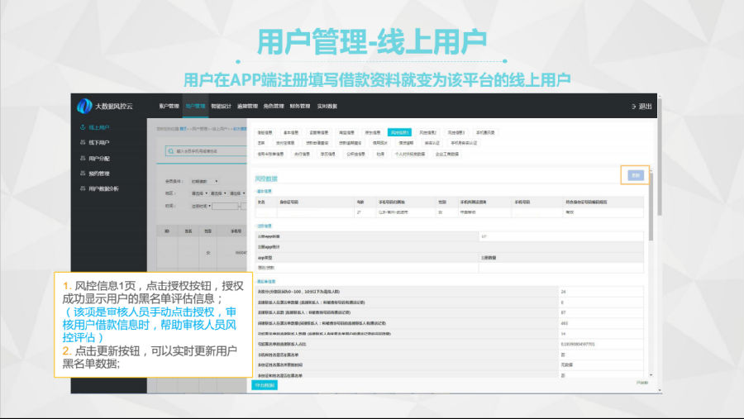
Task: Expand the 时间 type dropdown
Action: 200,206
